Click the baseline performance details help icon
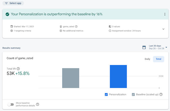Image resolution: width=170 pixels, height=111 pixels. point(37,104)
